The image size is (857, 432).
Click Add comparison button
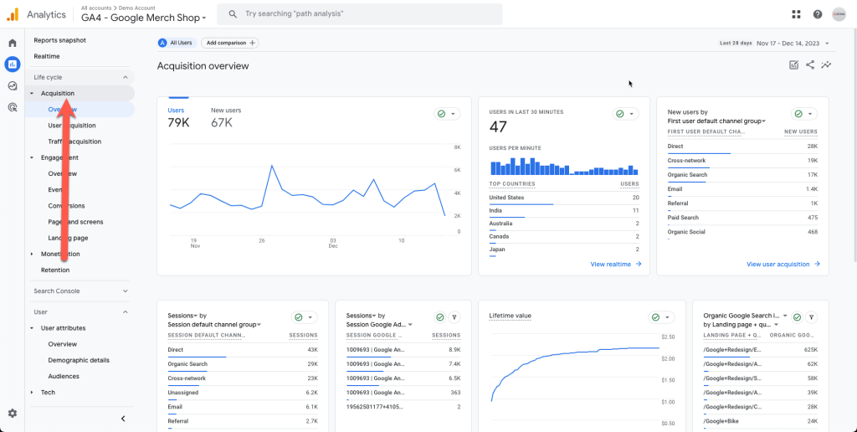230,43
